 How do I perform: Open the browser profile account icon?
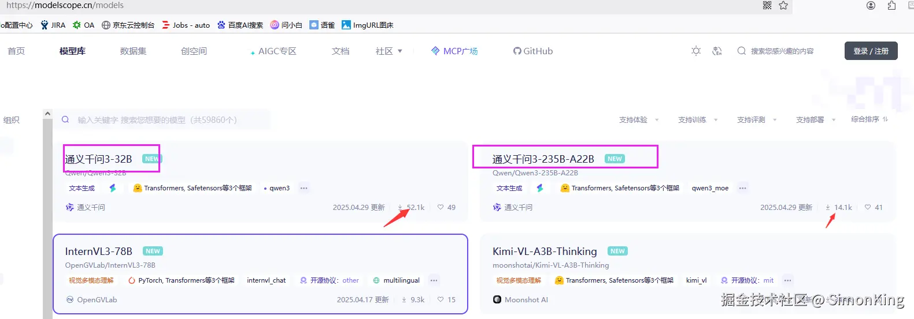coord(871,5)
